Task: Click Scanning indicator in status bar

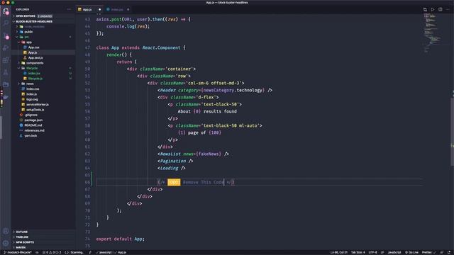Action: click(x=74, y=252)
